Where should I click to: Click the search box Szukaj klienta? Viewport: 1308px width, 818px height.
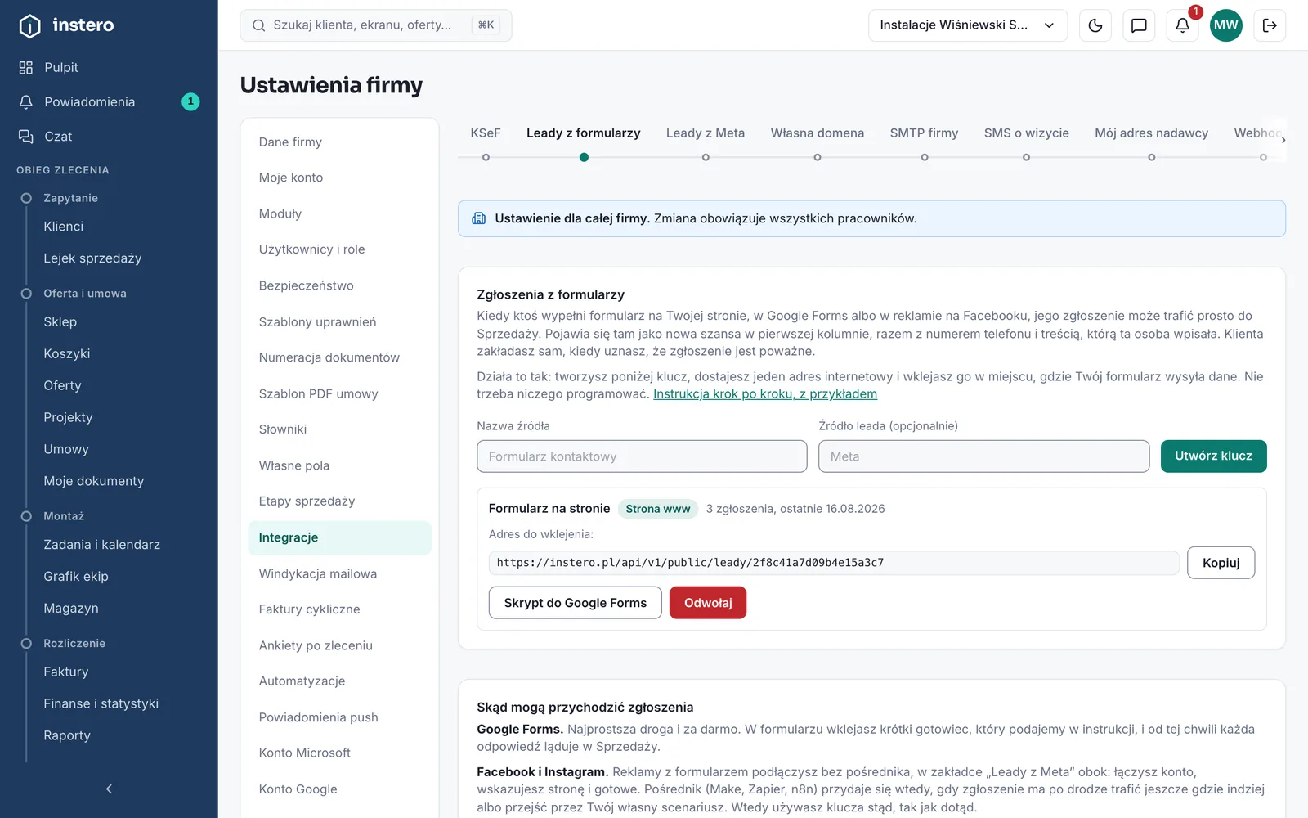point(376,25)
